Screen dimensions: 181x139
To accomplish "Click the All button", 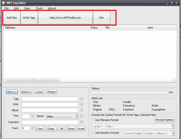I will (x=62, y=129).
